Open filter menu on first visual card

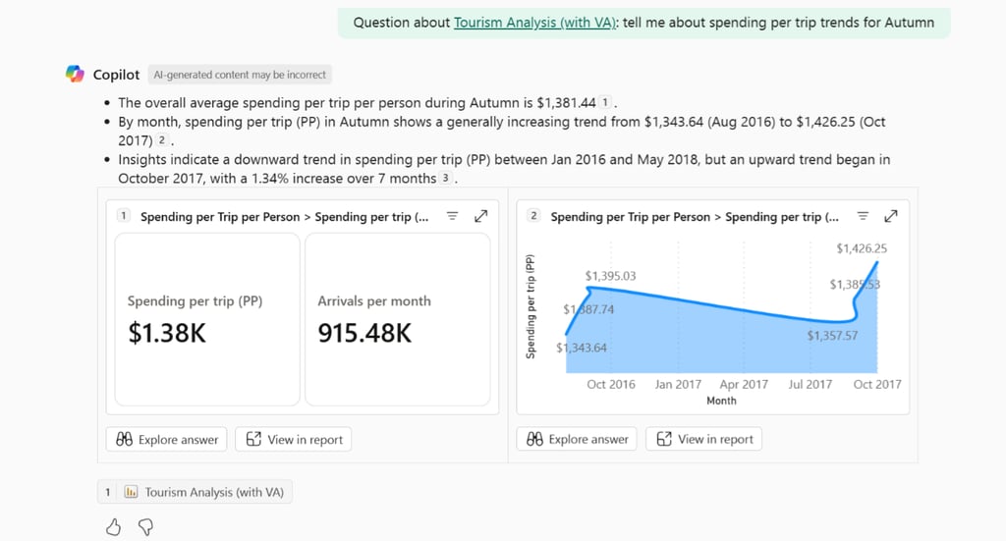point(452,216)
